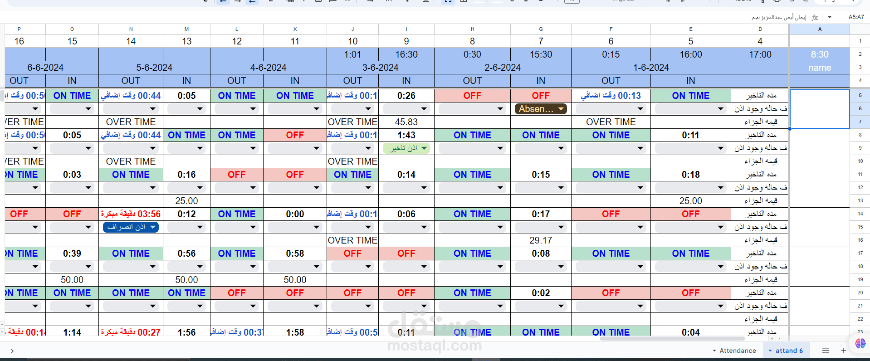Click the 5-6-2024 date header

click(x=154, y=68)
